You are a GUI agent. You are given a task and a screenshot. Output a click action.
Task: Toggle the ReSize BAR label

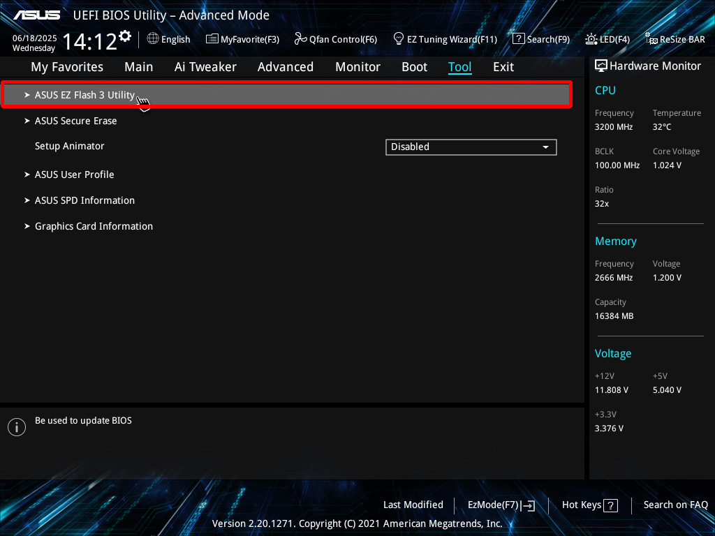(x=682, y=39)
